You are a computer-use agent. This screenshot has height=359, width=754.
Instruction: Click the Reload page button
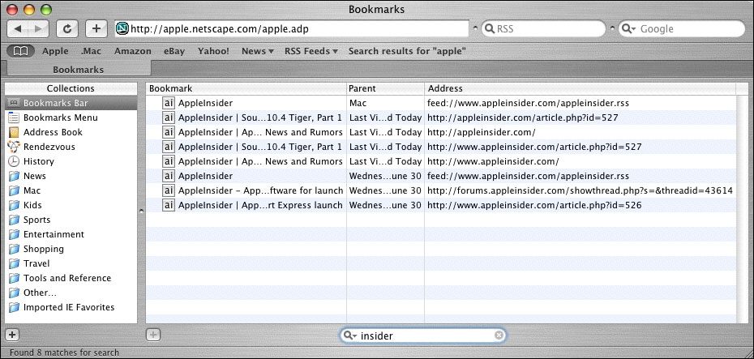(67, 28)
